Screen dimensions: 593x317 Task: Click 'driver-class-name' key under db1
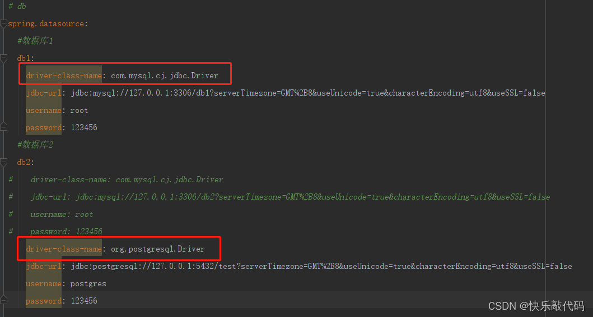pos(63,75)
